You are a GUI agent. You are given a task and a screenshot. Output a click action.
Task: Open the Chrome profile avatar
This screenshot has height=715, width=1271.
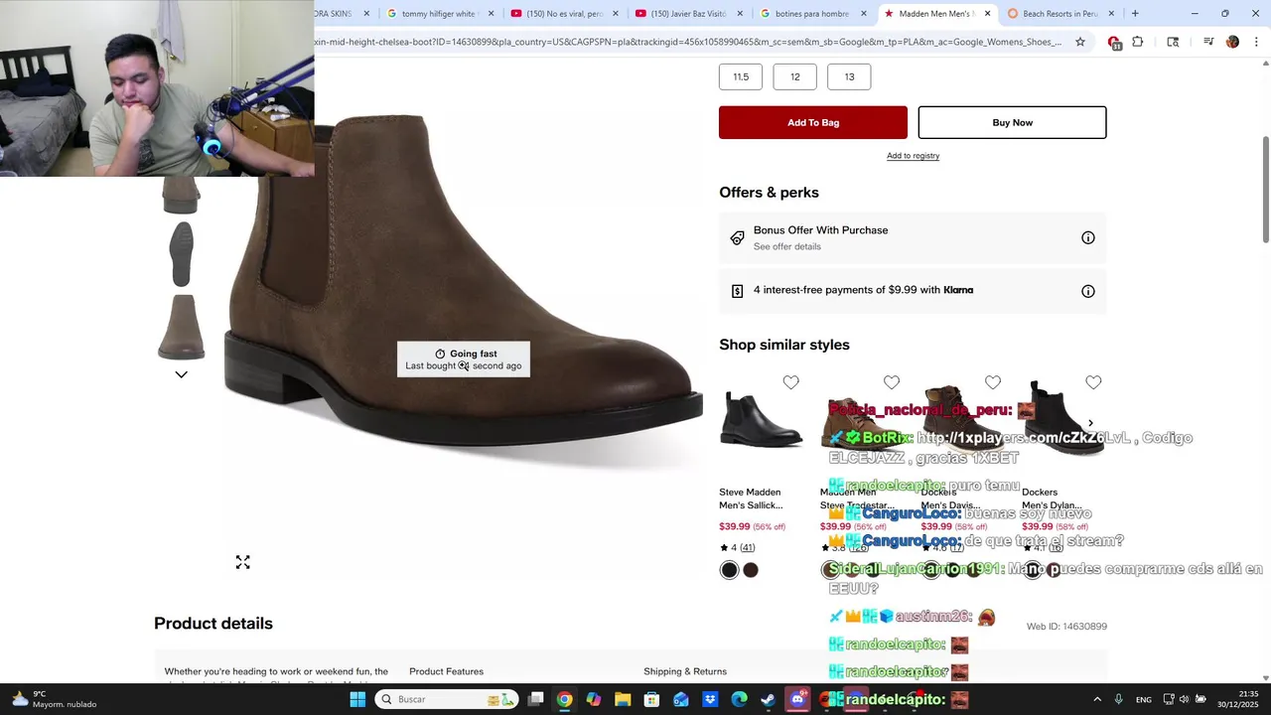click(1232, 42)
